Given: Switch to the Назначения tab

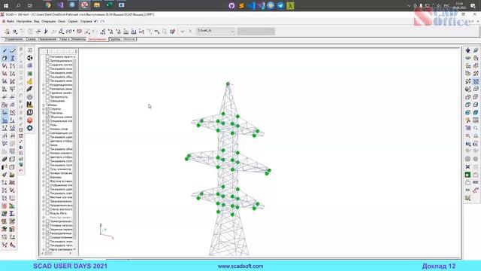Looking at the screenshot, I should click(47, 39).
